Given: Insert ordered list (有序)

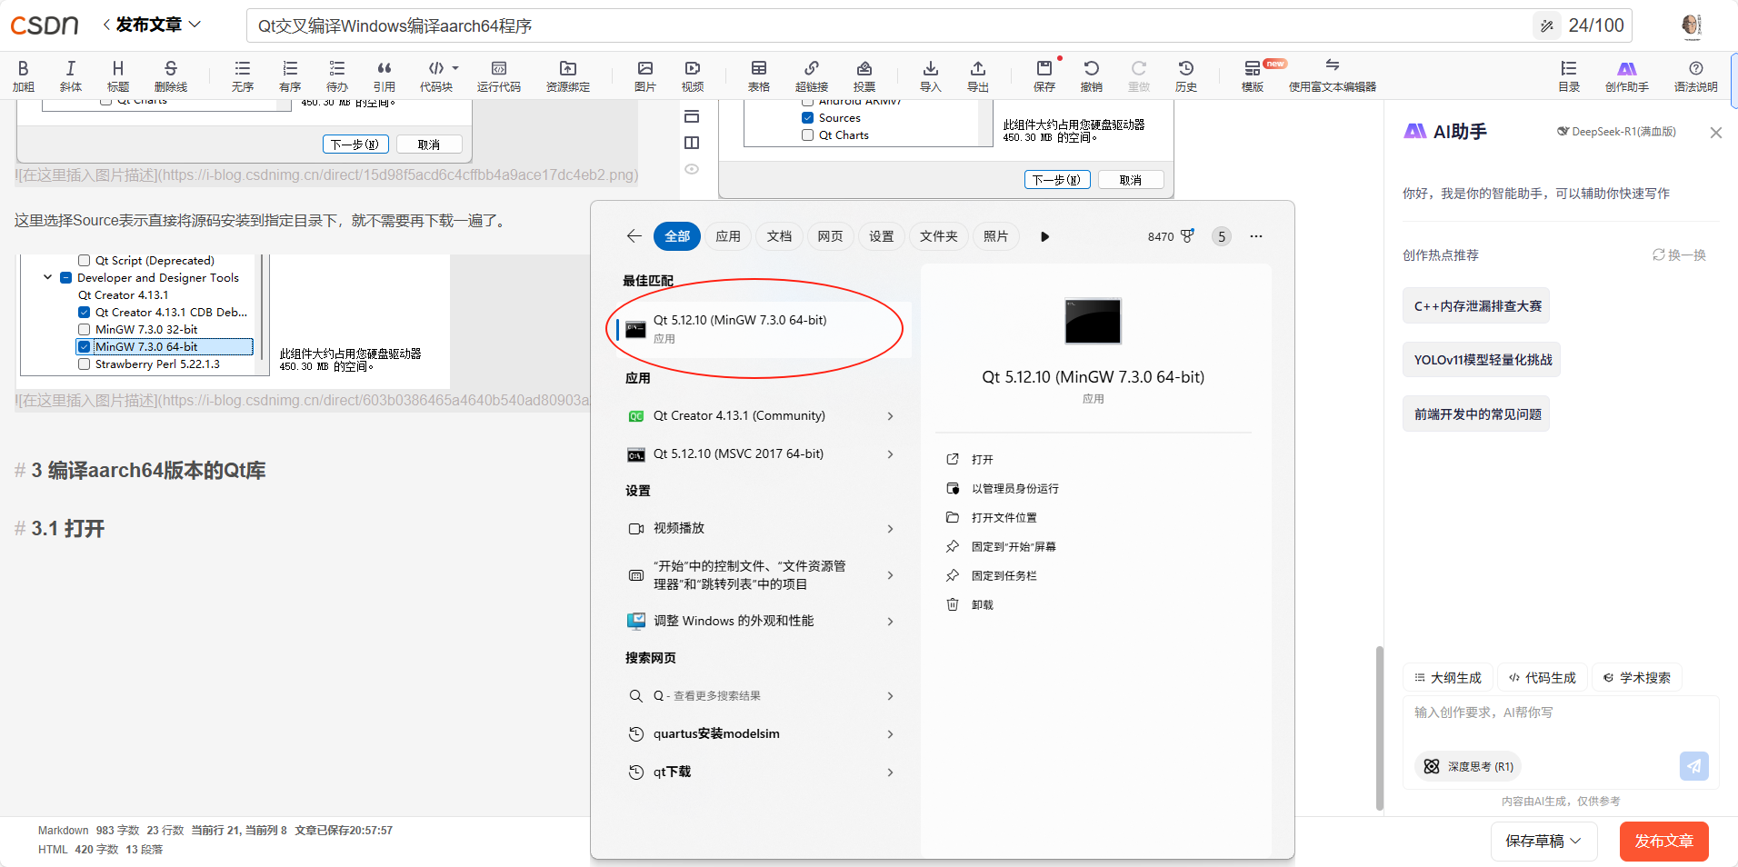Looking at the screenshot, I should coord(290,75).
